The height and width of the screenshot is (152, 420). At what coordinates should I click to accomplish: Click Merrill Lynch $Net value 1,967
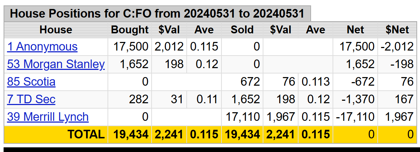pyautogui.click(x=400, y=117)
